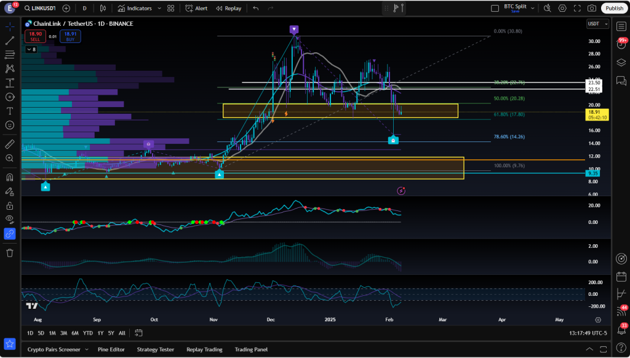Remove drawings with the trash icon
The width and height of the screenshot is (630, 358).
(10, 253)
